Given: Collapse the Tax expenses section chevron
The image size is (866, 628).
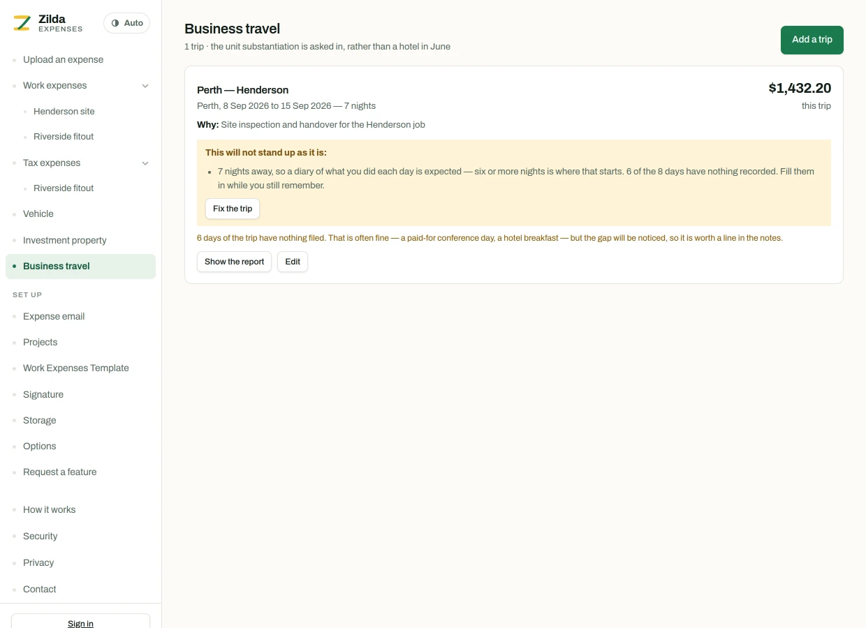Looking at the screenshot, I should (145, 163).
